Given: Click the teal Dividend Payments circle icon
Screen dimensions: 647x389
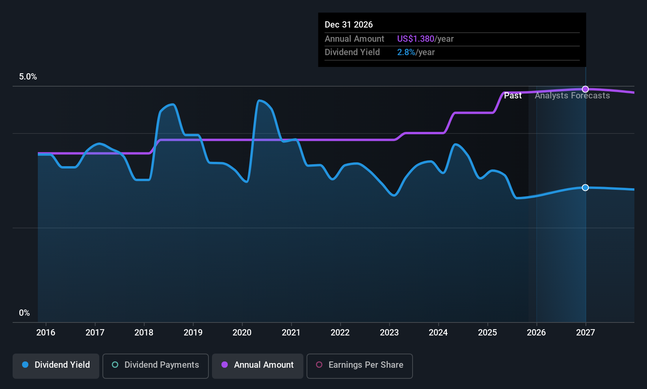Looking at the screenshot, I should click(x=115, y=365).
